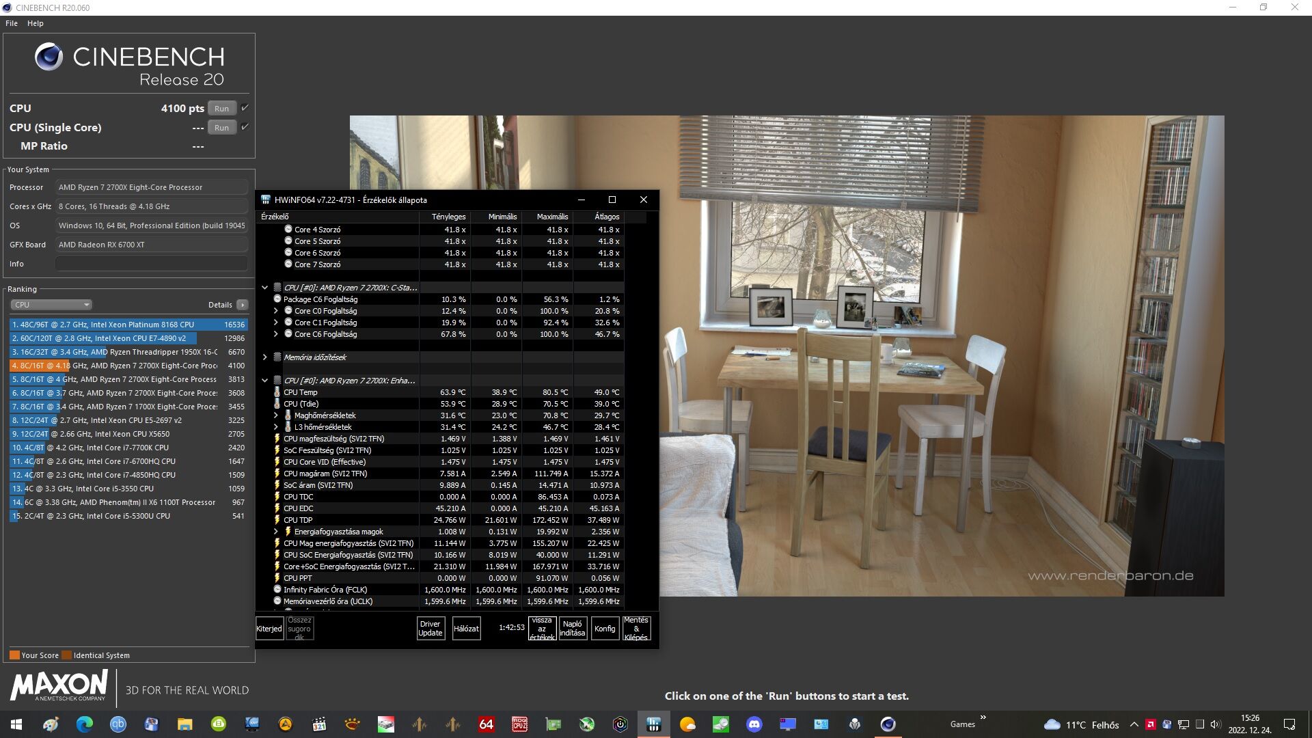Viewport: 1312px width, 738px height.
Task: Expand Core C1 Foglaltság row
Action: click(x=276, y=323)
